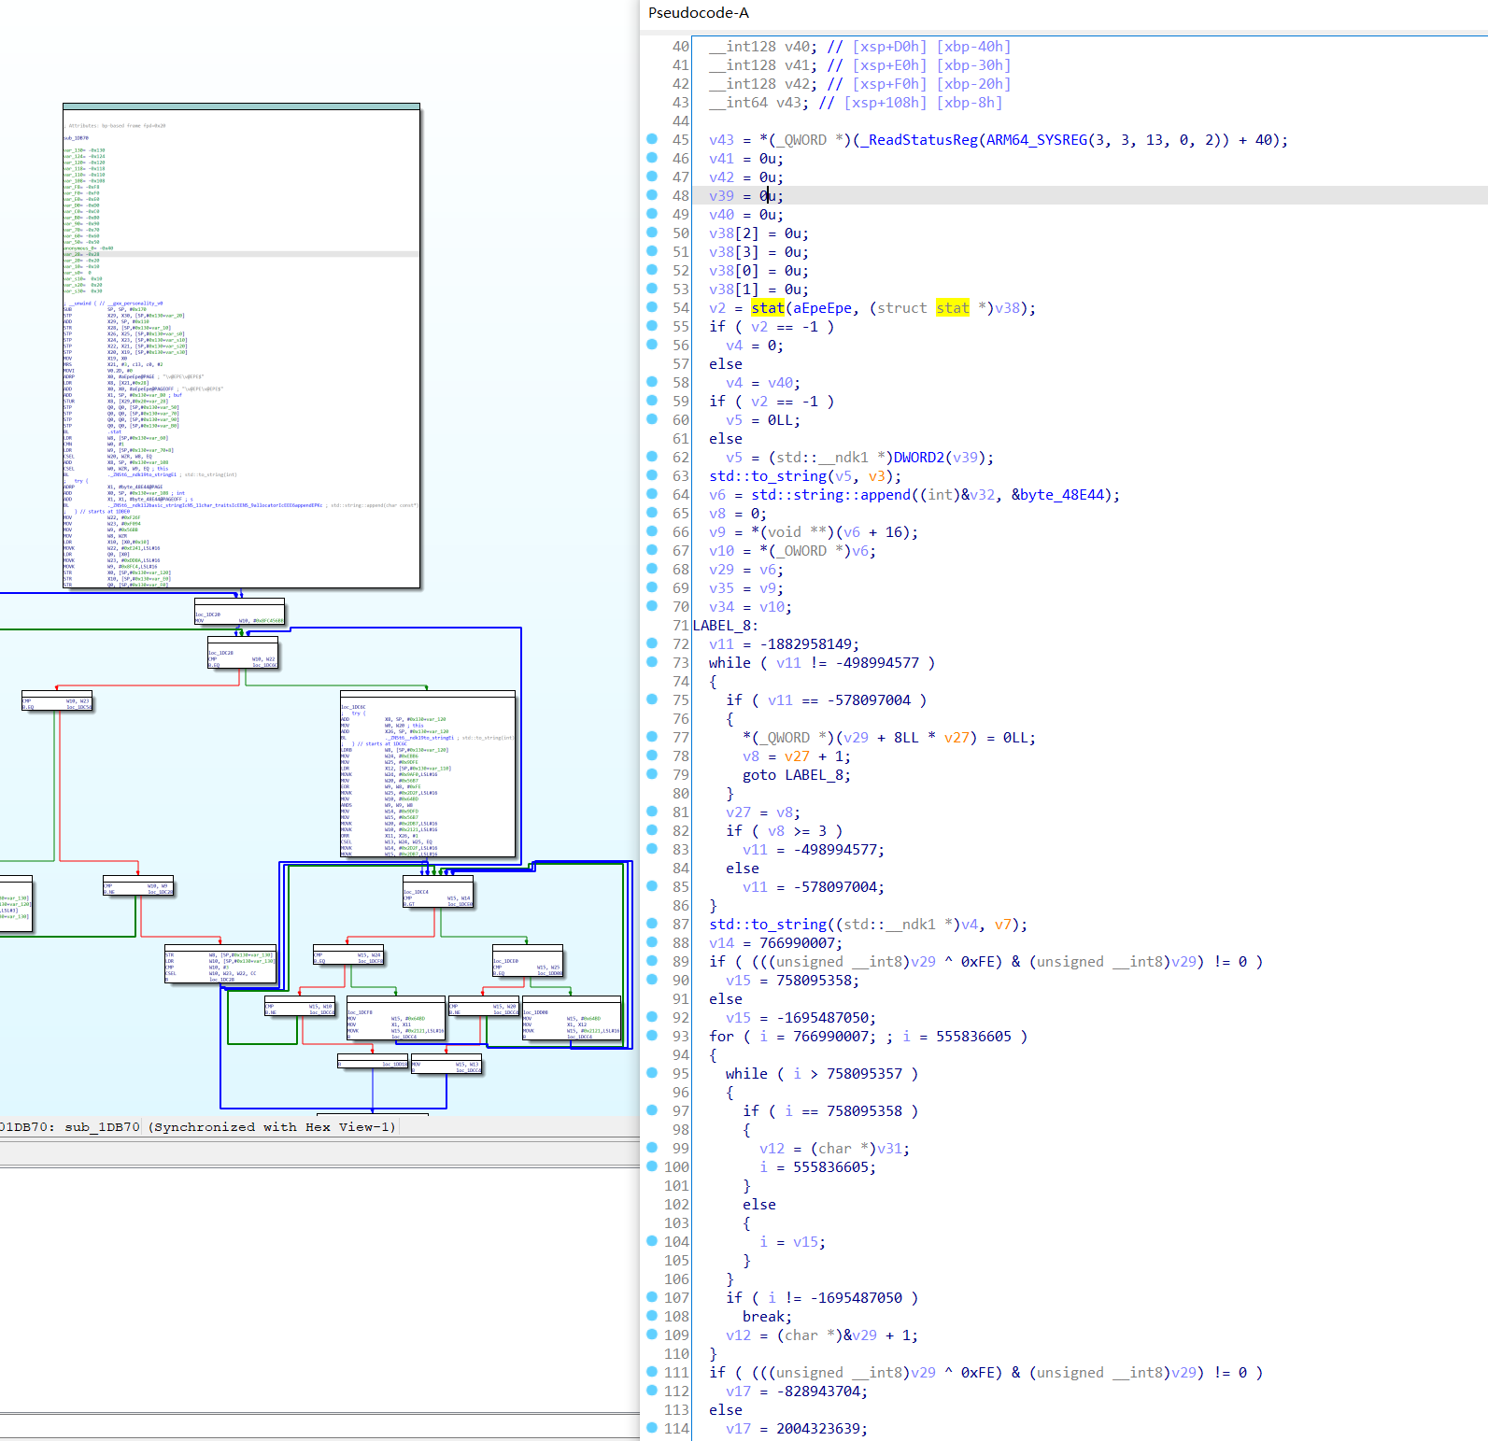Click 'v5 = 0LL;' on line 60
1488x1441 pixels.
763,420
